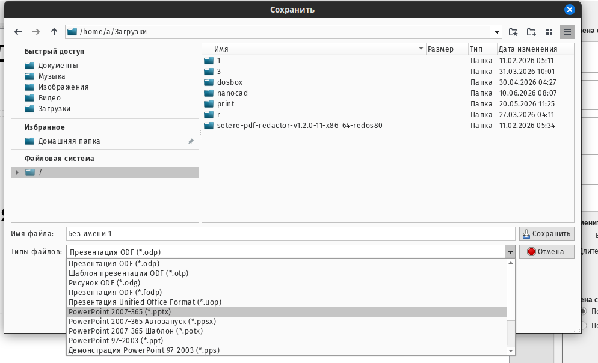This screenshot has height=363, width=598.
Task: Go up to the parent directory
Action: 54,32
